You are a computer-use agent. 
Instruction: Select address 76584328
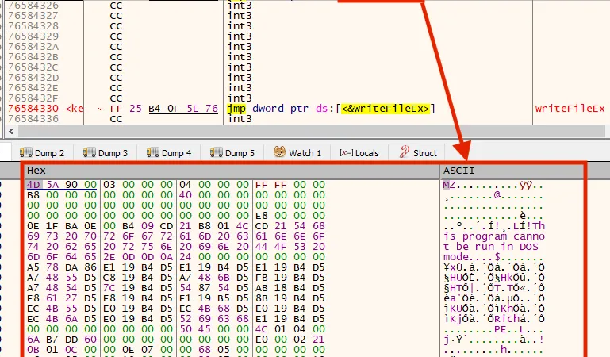[33, 26]
